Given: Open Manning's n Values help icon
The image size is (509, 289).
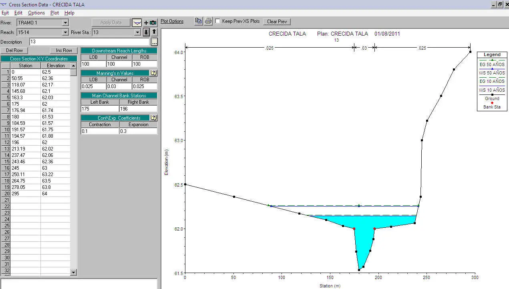Looking at the screenshot, I should 153,73.
